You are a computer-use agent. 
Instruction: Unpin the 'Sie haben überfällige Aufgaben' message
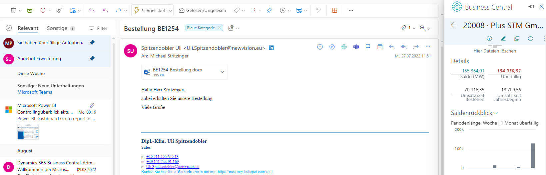click(92, 43)
